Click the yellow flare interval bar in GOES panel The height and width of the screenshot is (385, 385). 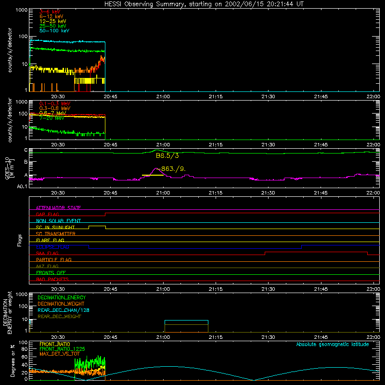click(x=153, y=175)
